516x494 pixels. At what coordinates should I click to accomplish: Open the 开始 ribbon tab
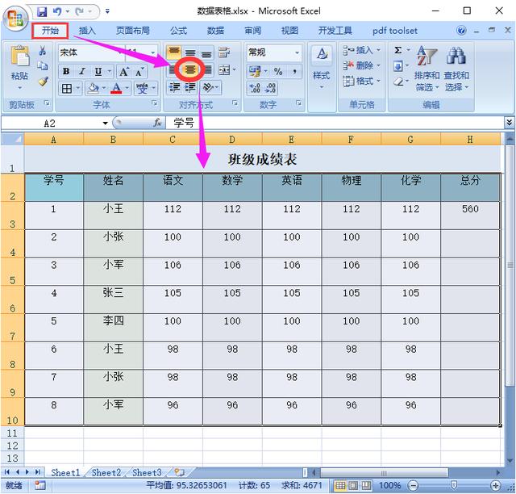(x=50, y=31)
